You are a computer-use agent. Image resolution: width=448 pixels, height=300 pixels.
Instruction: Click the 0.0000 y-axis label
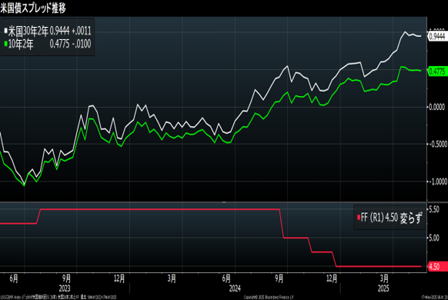coord(437,107)
